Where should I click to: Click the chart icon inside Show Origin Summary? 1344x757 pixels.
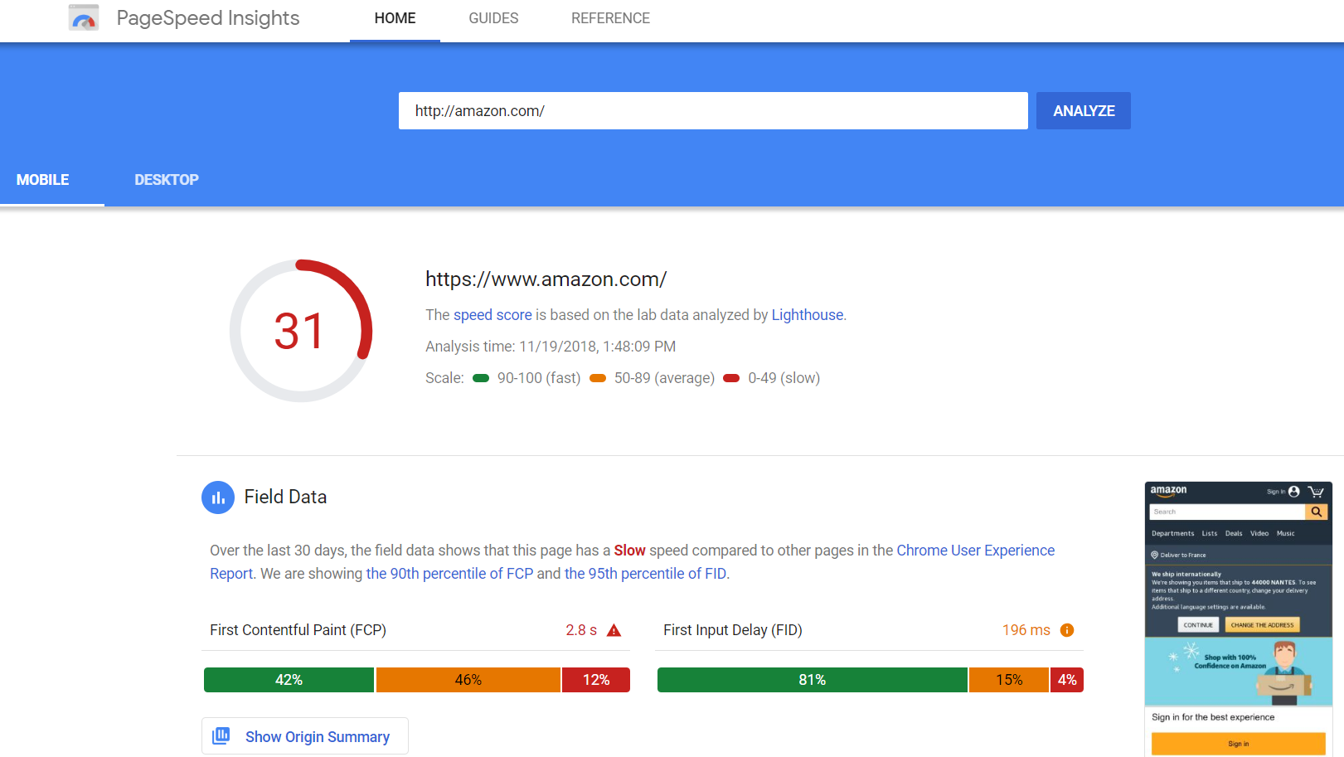[221, 735]
